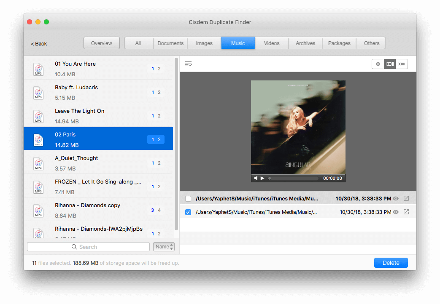The width and height of the screenshot is (440, 304).
Task: Click file icon of 02 Paris
Action: (38, 139)
